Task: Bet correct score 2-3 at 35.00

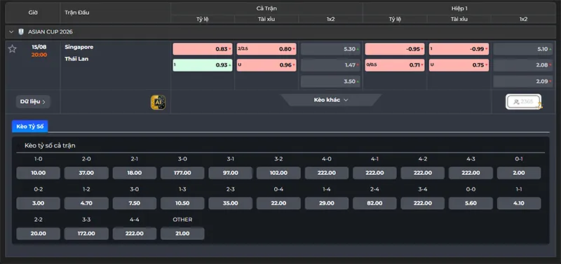Action: [x=231, y=204]
